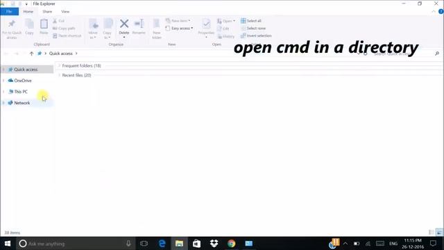
Task: Click the New folder icon
Action: pyautogui.click(x=157, y=24)
